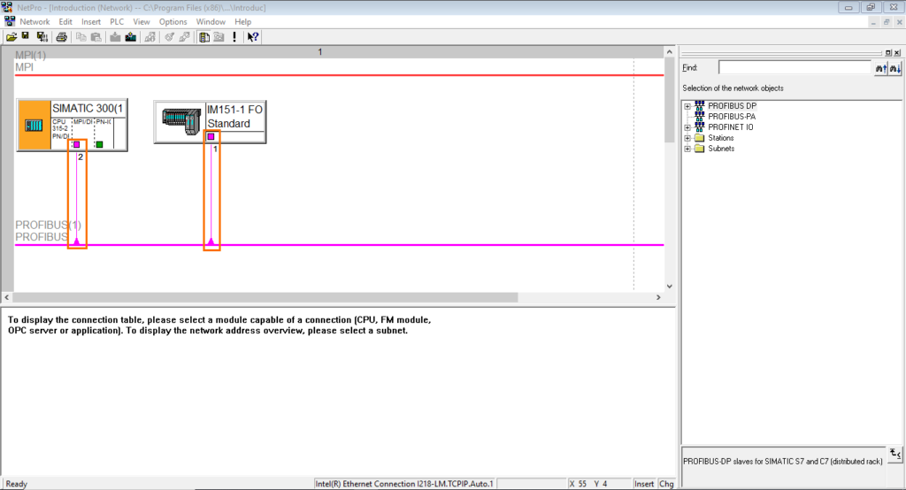Click the 'Chg' status bar indicator

tap(666, 484)
